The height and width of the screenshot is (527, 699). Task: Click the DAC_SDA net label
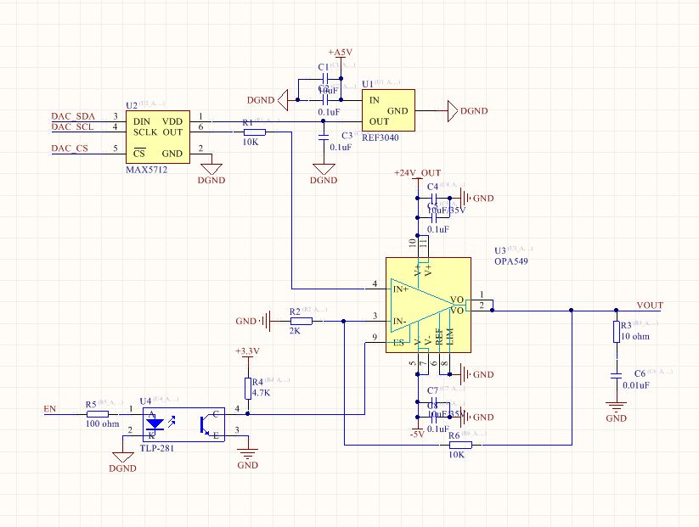73,116
